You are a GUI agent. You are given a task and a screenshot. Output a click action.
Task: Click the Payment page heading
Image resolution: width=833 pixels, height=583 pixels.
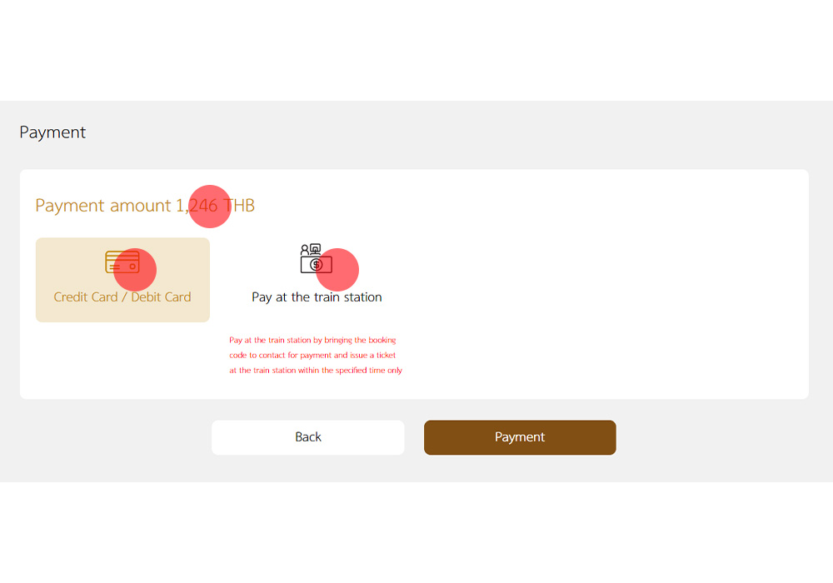[x=52, y=132]
